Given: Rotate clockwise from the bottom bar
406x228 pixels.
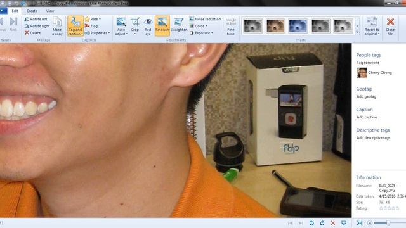Looking at the screenshot, I should [322, 223].
